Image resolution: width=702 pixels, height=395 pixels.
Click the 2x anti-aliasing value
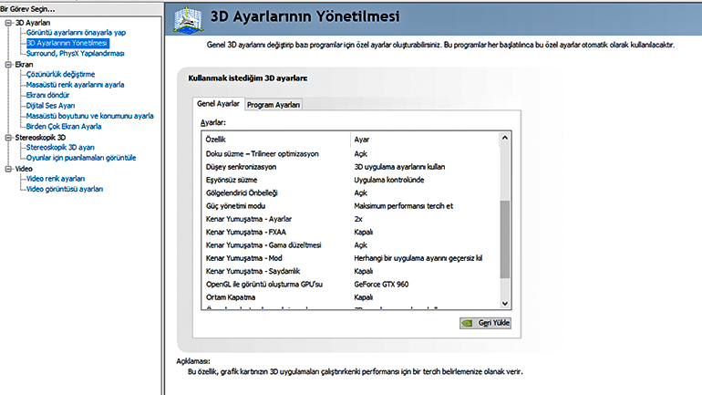tap(358, 219)
